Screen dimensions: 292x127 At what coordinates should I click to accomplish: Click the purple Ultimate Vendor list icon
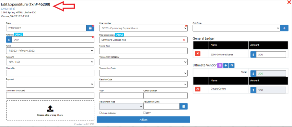tap(220, 65)
